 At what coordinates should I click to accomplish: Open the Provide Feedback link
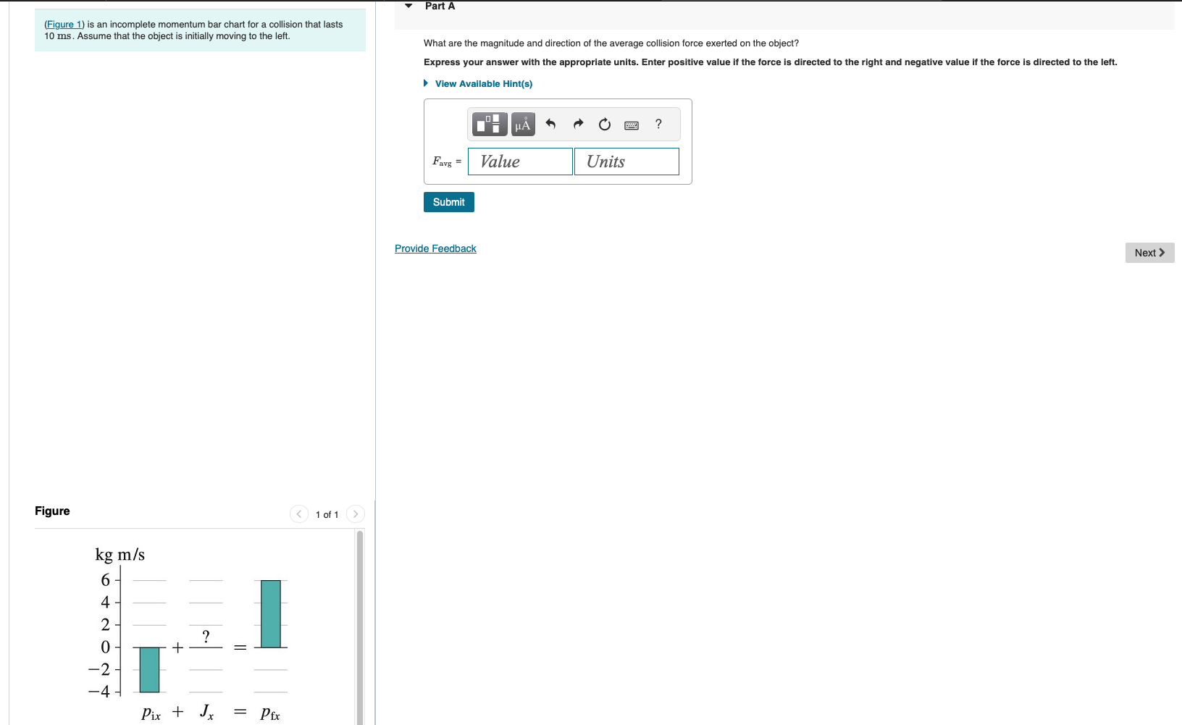click(x=435, y=248)
